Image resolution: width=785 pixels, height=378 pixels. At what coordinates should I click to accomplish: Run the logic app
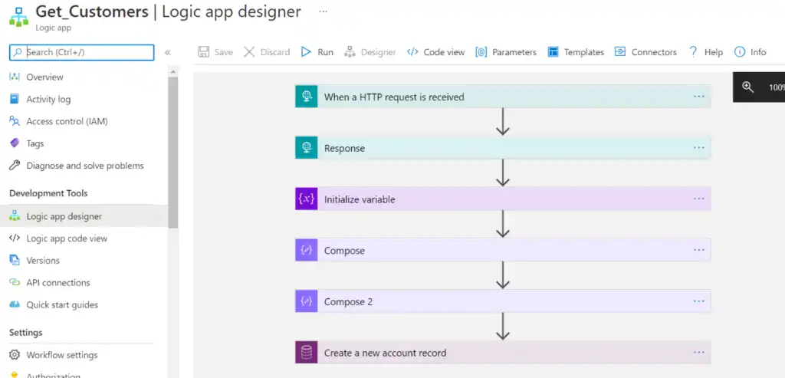317,52
